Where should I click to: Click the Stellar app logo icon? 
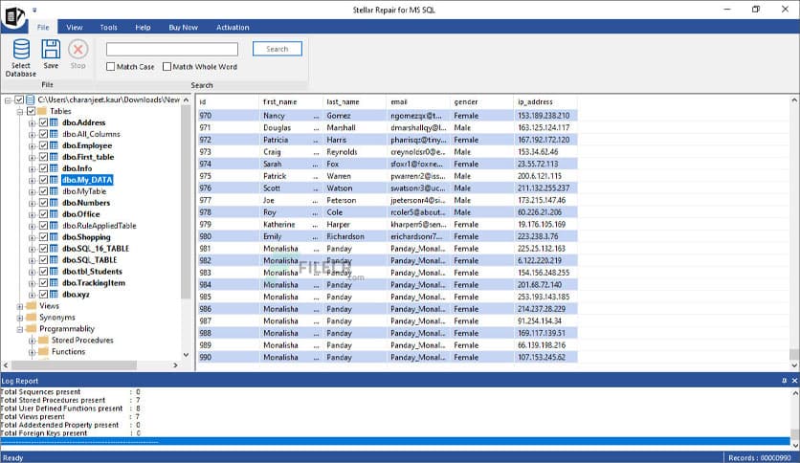pos(13,16)
